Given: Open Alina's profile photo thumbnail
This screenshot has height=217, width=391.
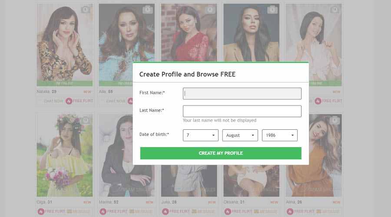Looking at the screenshot, I should point(314,155).
